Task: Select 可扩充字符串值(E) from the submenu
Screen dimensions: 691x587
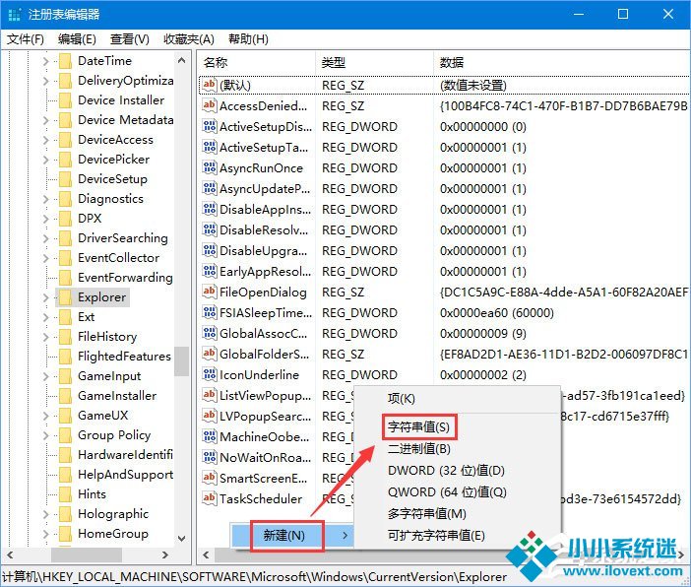Action: (436, 536)
